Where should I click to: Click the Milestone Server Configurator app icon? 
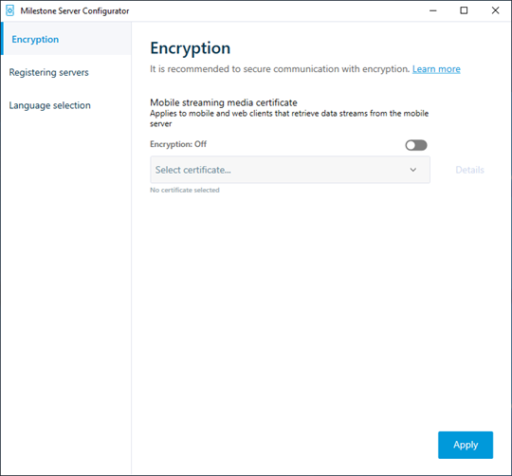[x=9, y=10]
